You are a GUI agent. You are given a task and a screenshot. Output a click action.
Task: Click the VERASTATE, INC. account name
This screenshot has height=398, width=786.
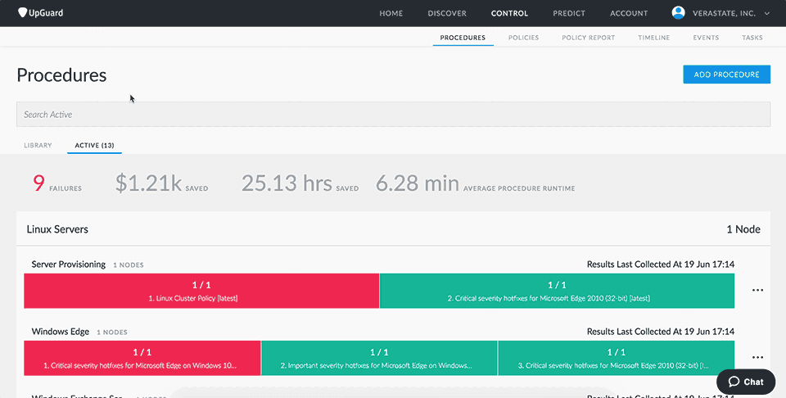click(x=724, y=14)
